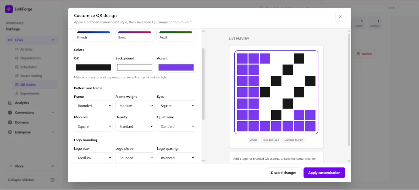Open Scheduled page in sidebar
419x190 pixels.
29,67
